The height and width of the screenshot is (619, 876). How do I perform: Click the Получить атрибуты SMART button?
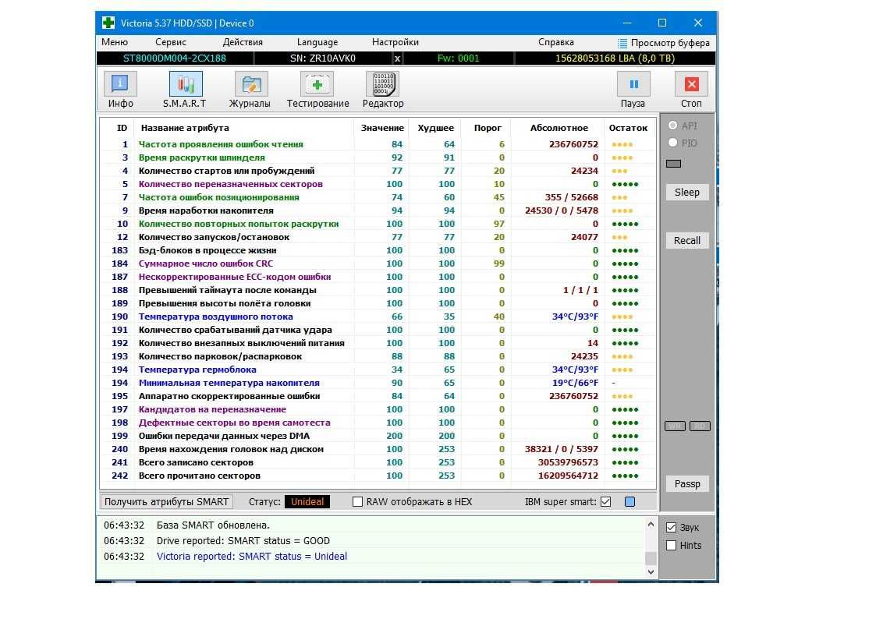(x=166, y=502)
